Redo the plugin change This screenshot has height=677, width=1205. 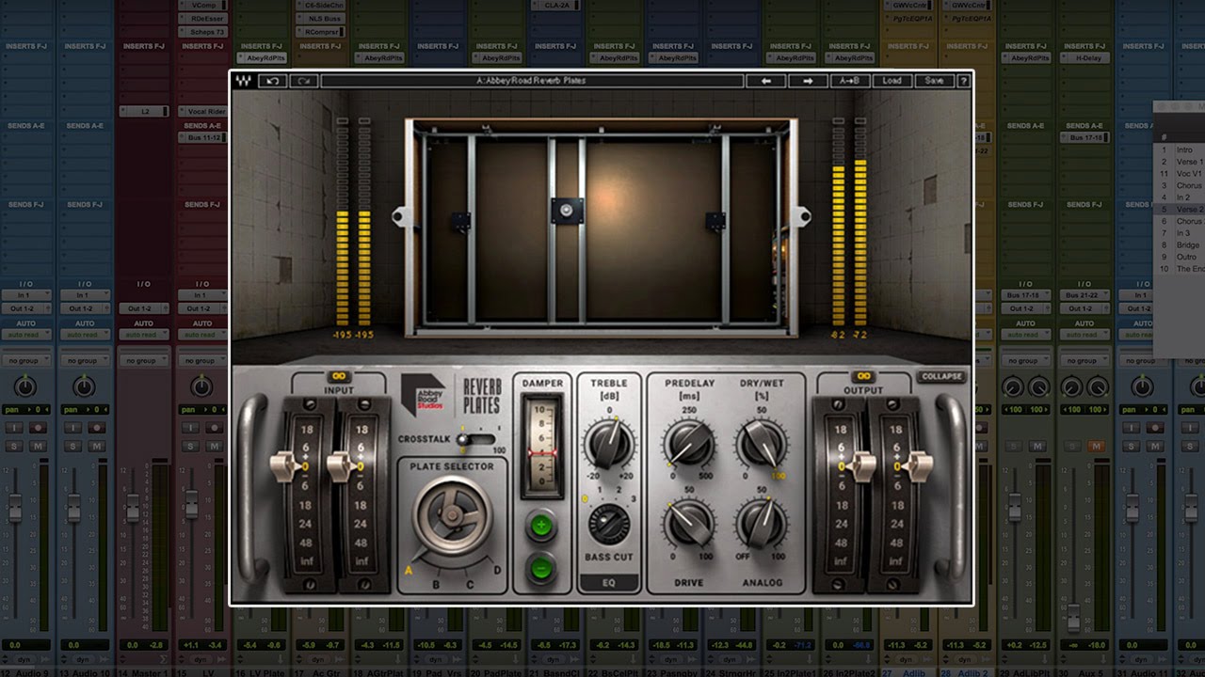click(x=303, y=81)
